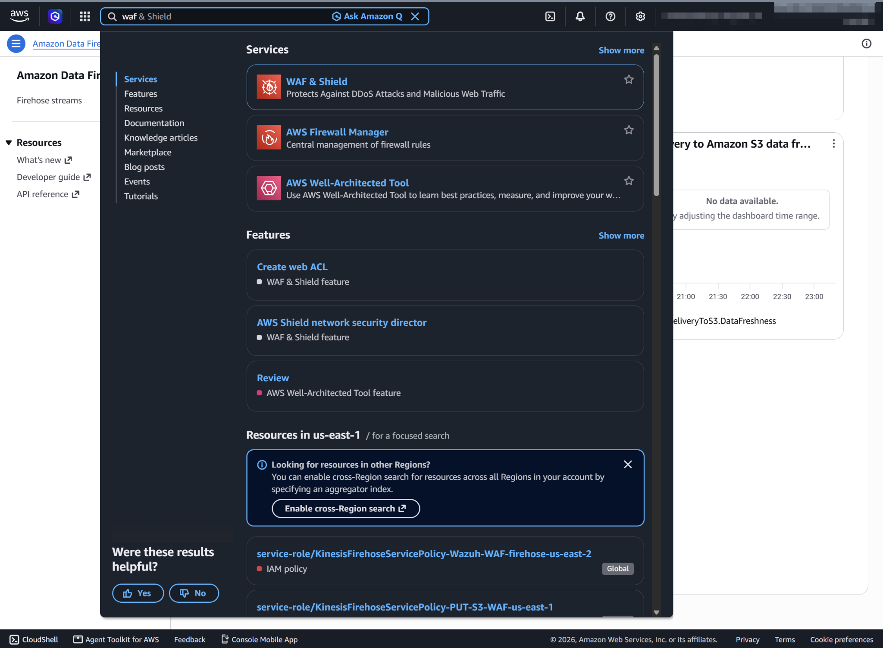Open Developer guide external link
Viewport: 883px width, 648px height.
click(54, 177)
